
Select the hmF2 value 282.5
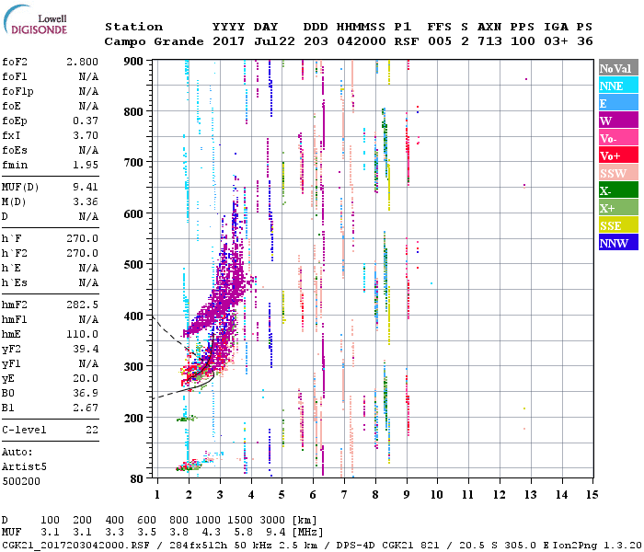tap(83, 303)
